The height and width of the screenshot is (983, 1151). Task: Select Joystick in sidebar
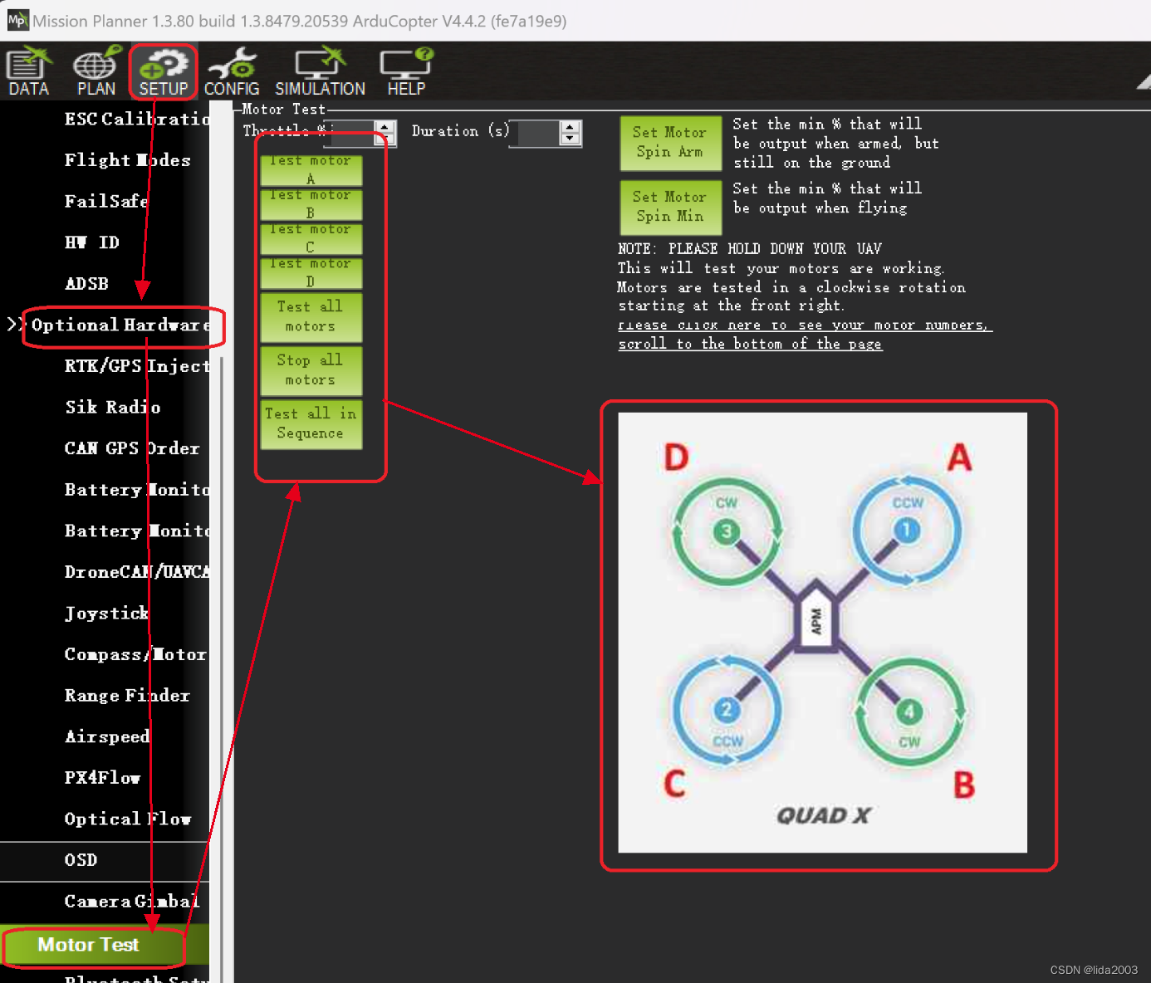click(106, 613)
